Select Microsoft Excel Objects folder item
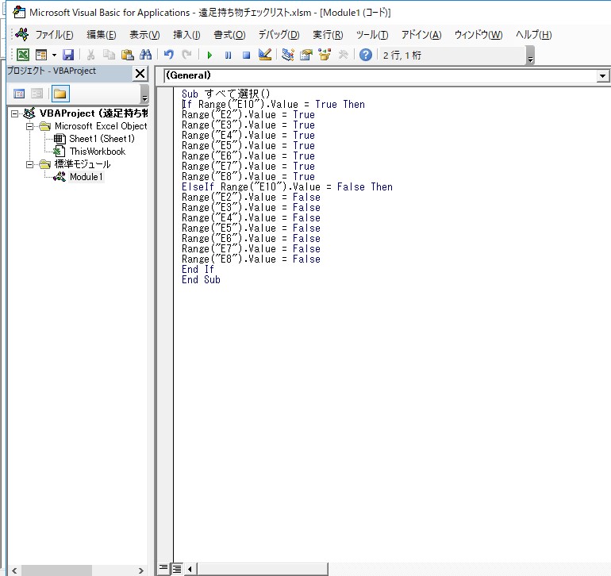 [x=101, y=126]
